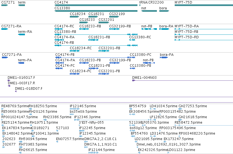Screen dimensions: 233x154
Task: Select the 'CG13380-RC' transcript label
Action: click(x=140, y=37)
